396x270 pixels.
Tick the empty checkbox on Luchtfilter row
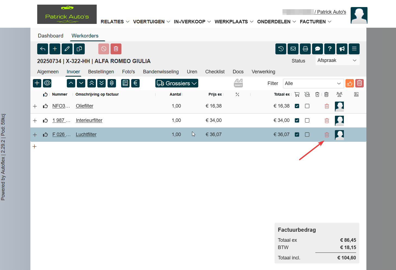pyautogui.click(x=307, y=134)
